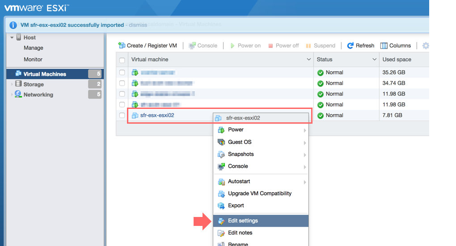Click the info icon in import banner

click(13, 25)
